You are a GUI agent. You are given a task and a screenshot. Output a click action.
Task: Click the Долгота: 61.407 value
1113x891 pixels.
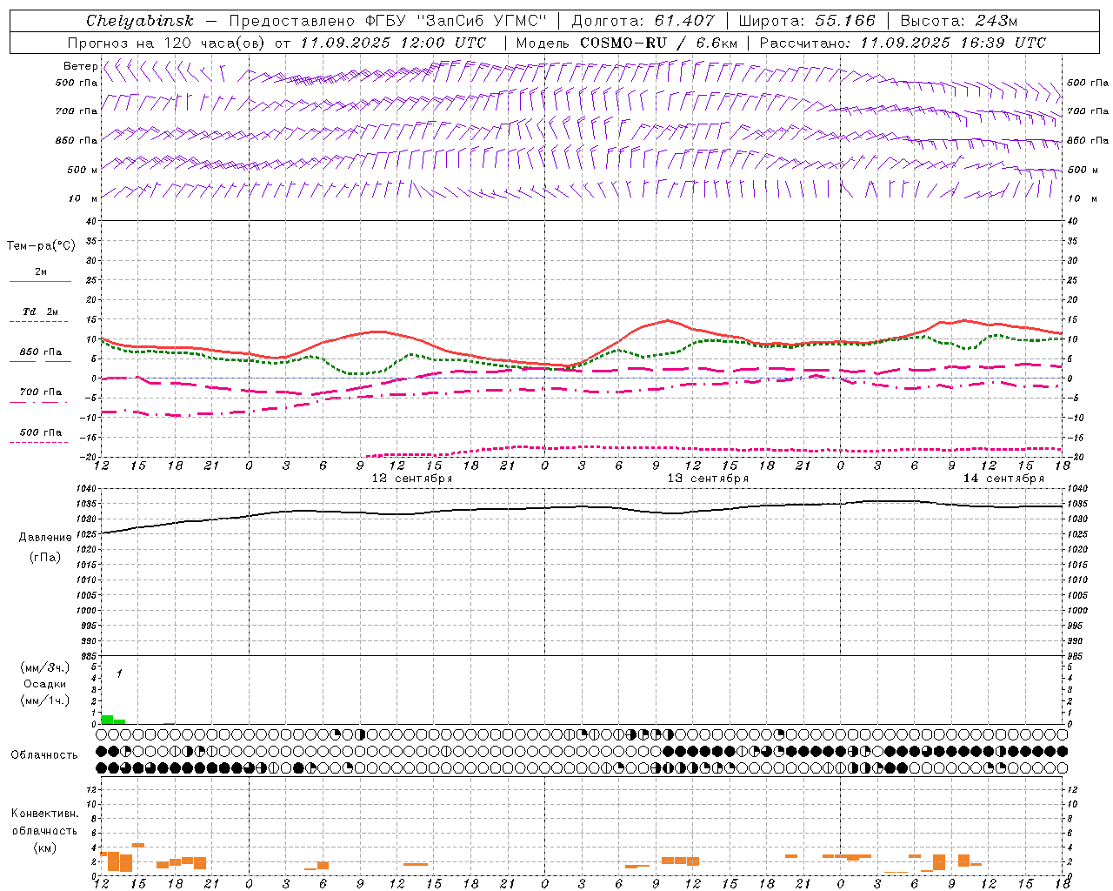[x=643, y=21]
